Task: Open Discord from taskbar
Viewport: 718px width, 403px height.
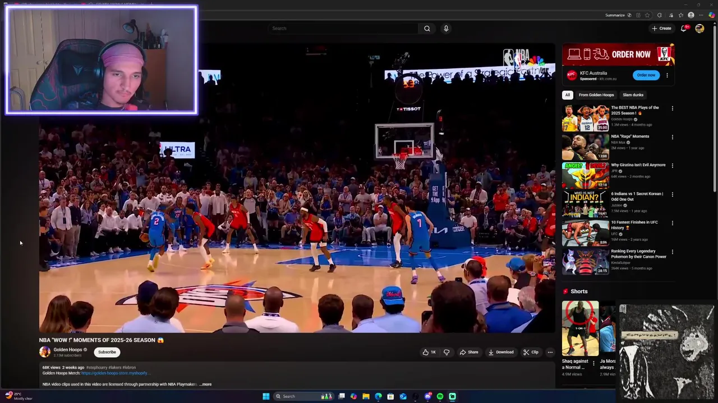Action: 427,396
